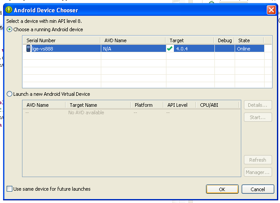280x203 pixels.
Task: Click the 'No AVD available' entry
Action: pos(86,112)
